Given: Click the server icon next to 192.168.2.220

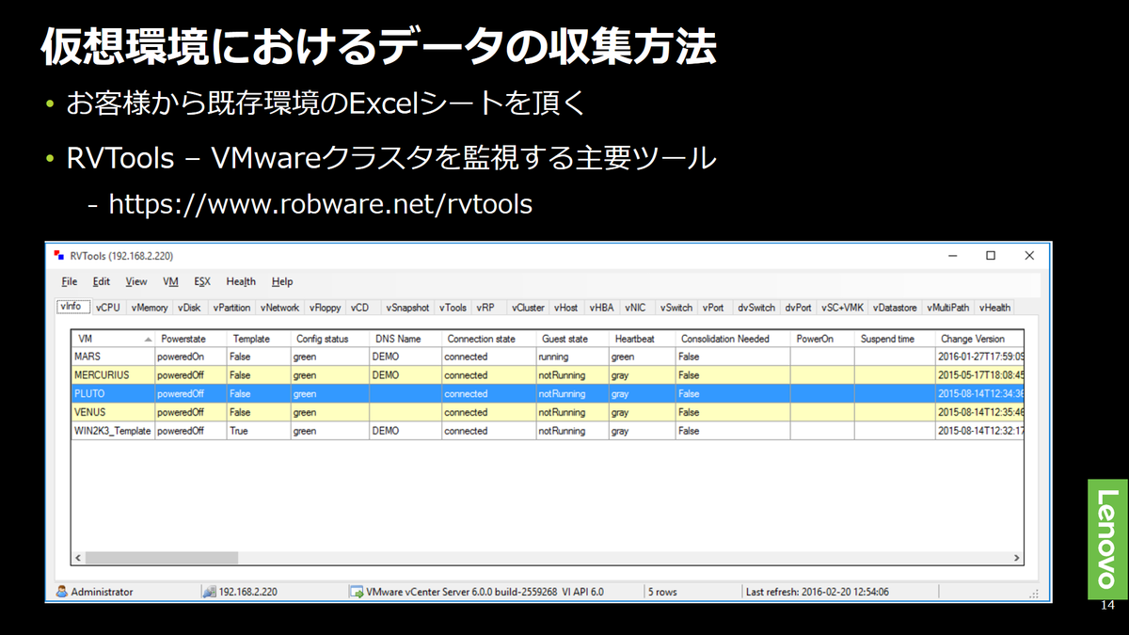Looking at the screenshot, I should point(210,592).
